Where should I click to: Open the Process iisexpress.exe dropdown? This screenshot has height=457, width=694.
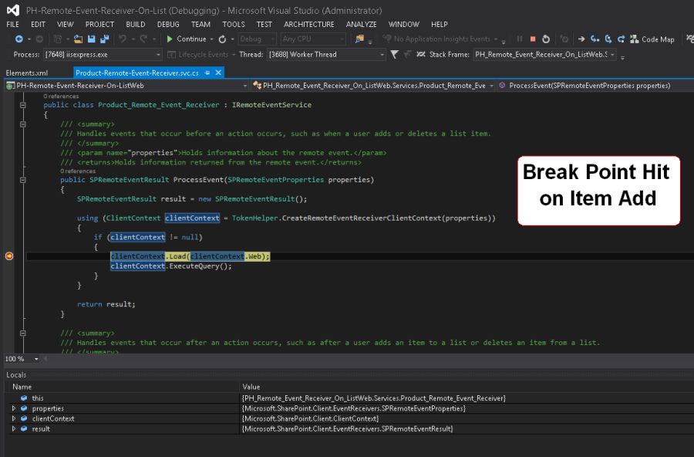(x=158, y=55)
